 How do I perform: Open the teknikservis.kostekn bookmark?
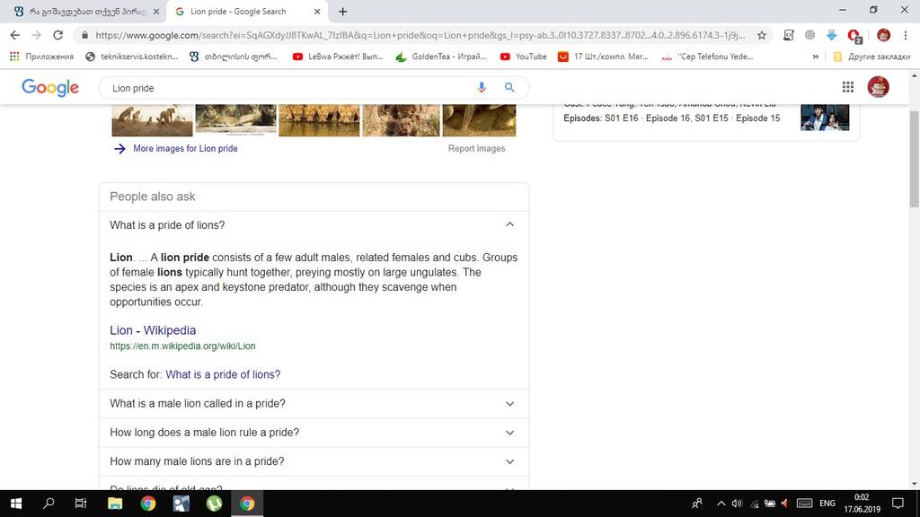pyautogui.click(x=131, y=57)
